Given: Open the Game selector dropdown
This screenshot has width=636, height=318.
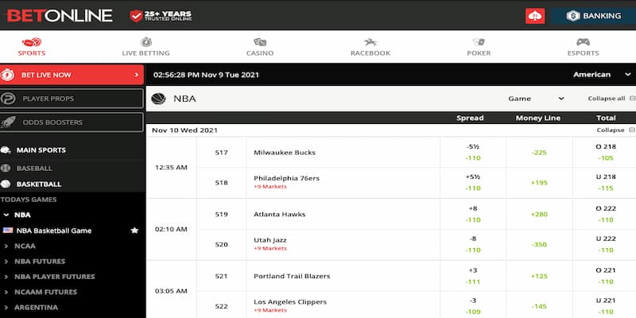Looking at the screenshot, I should [x=536, y=99].
